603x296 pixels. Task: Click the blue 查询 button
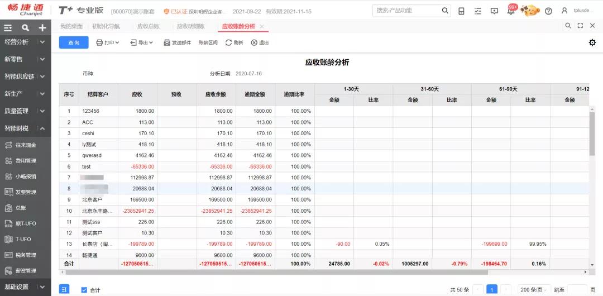pyautogui.click(x=74, y=42)
